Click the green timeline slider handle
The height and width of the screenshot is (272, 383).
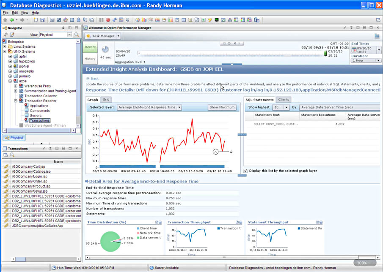coord(325,54)
